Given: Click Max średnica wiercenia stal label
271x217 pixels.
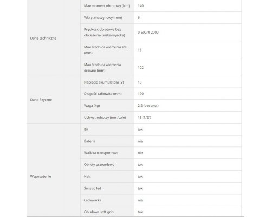Looking at the screenshot, I should (106, 50).
